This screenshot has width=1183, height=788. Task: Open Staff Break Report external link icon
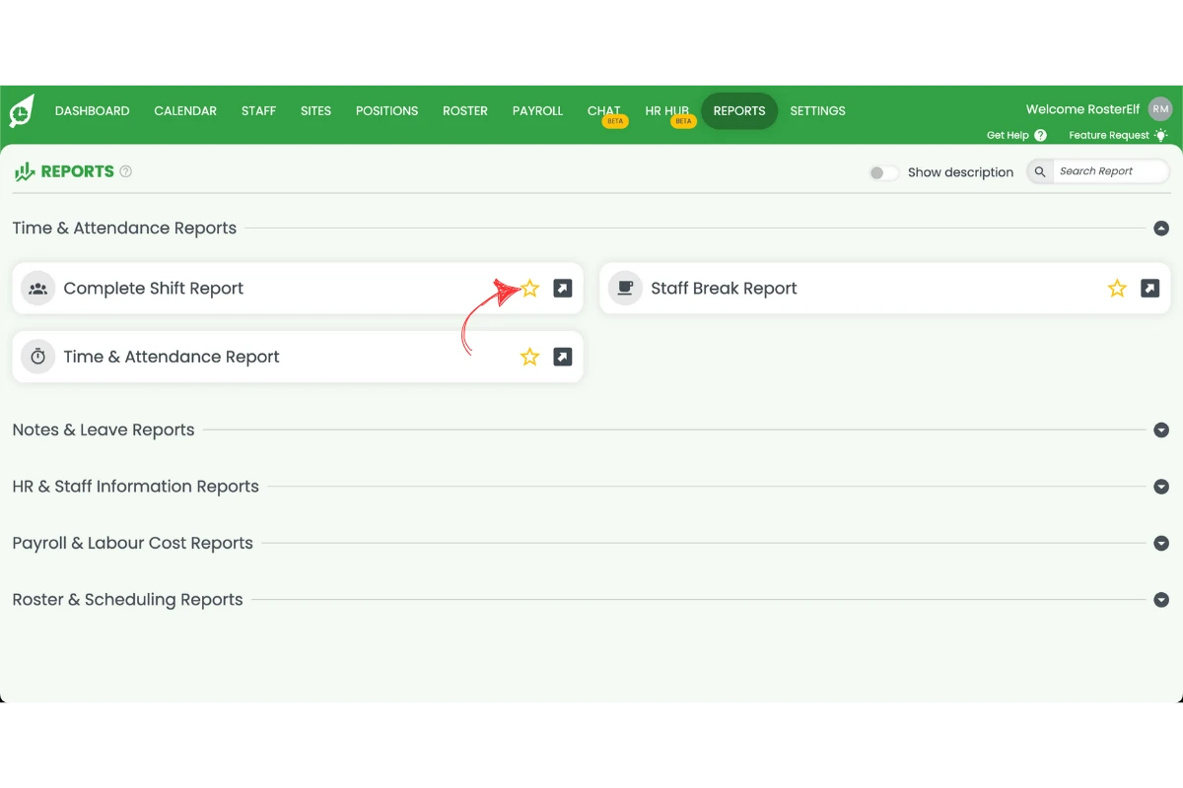tap(1149, 289)
